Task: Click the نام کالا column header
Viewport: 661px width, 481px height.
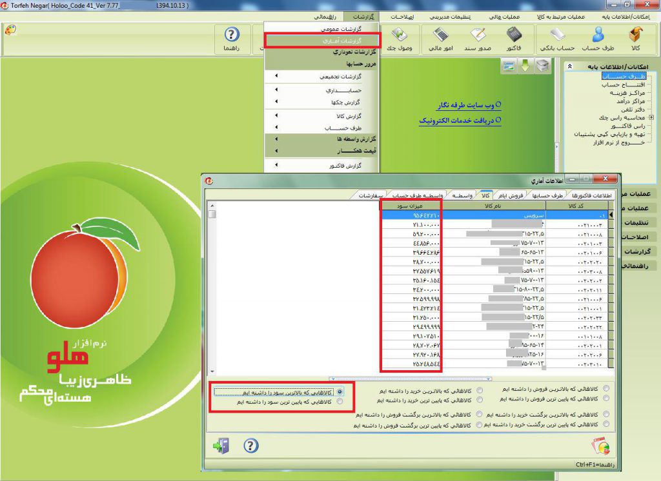Action: click(493, 206)
